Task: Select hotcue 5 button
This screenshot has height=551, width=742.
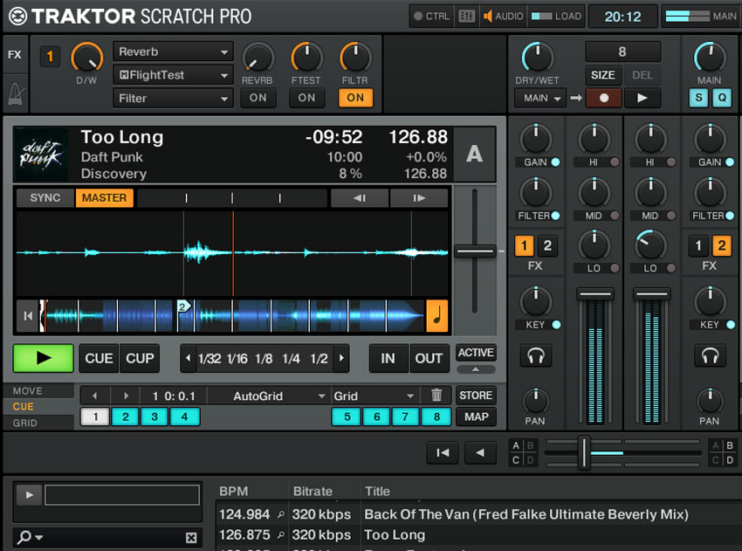Action: coord(347,417)
